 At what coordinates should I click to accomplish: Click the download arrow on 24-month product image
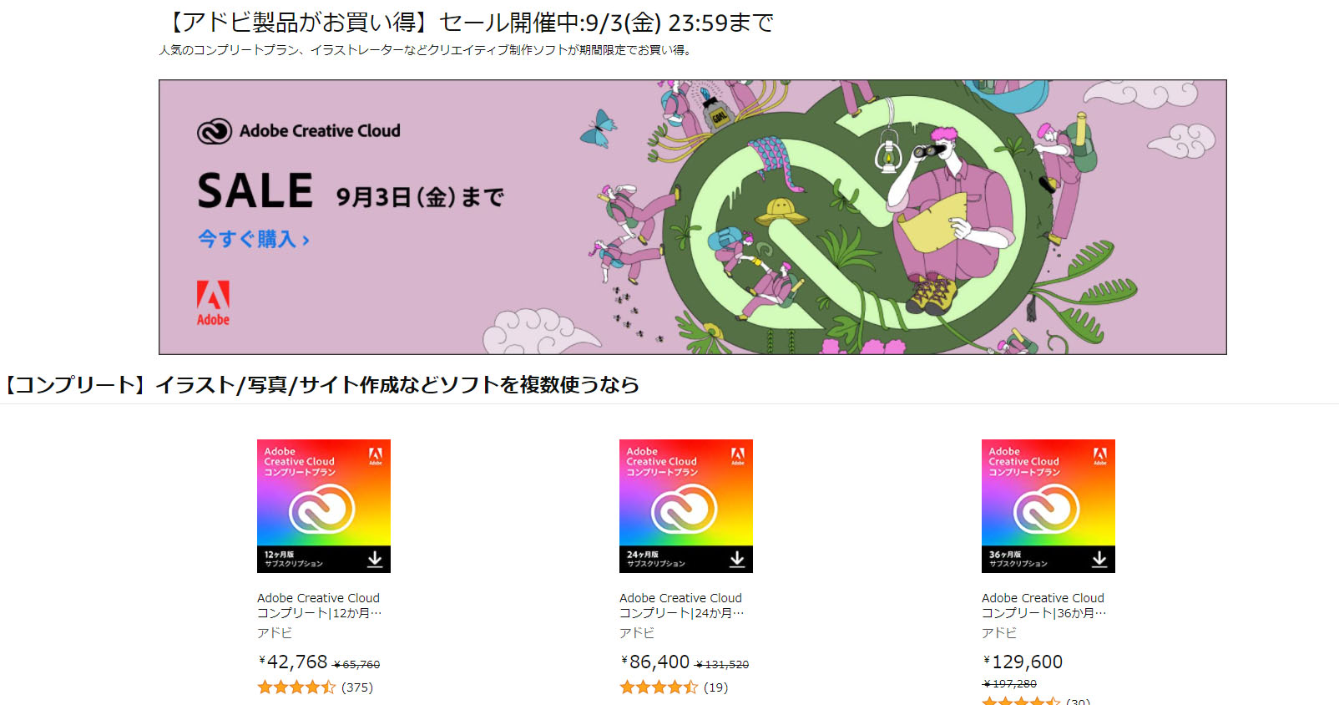tap(737, 559)
